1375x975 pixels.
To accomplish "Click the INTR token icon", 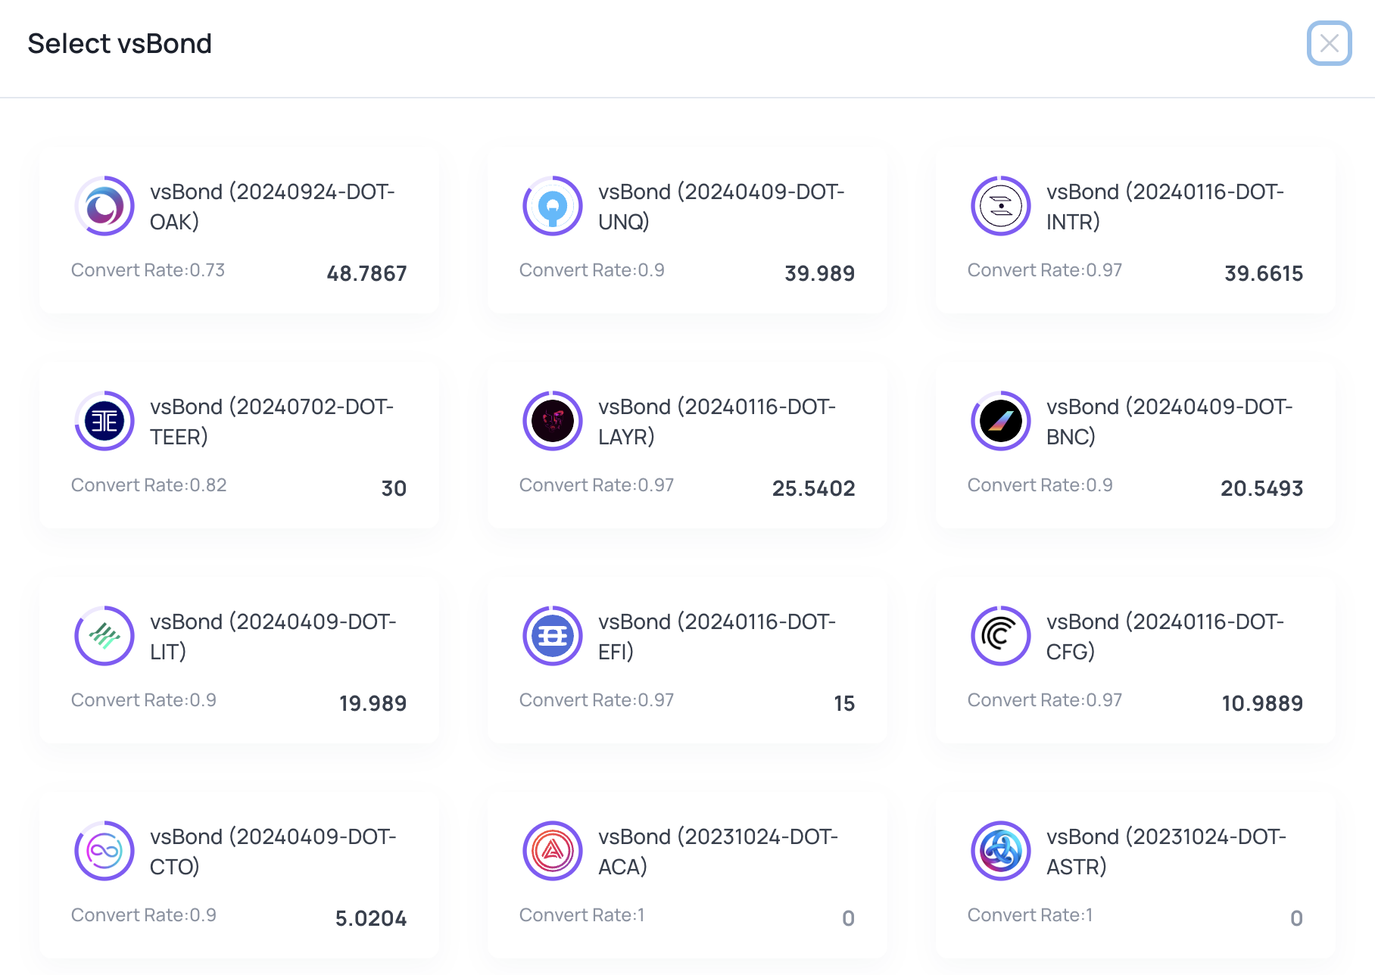I will (1001, 206).
